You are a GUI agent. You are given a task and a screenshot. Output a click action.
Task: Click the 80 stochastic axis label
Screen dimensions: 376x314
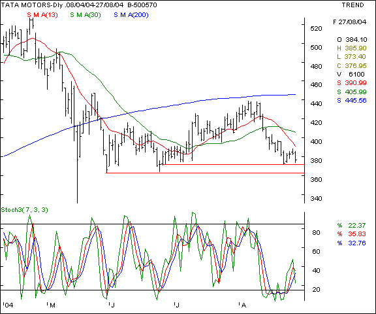[316, 233]
